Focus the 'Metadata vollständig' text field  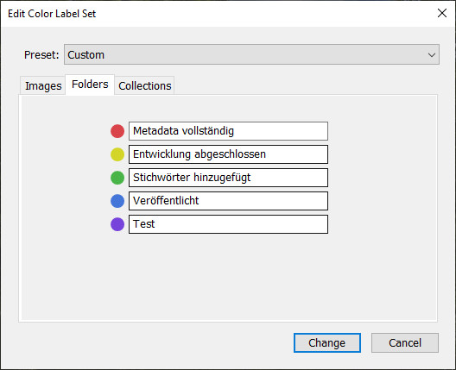[x=228, y=131]
